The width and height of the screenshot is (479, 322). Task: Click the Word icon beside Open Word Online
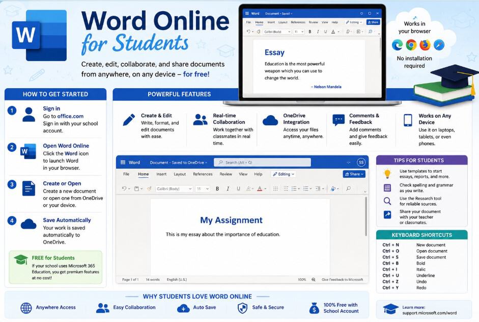pos(28,151)
